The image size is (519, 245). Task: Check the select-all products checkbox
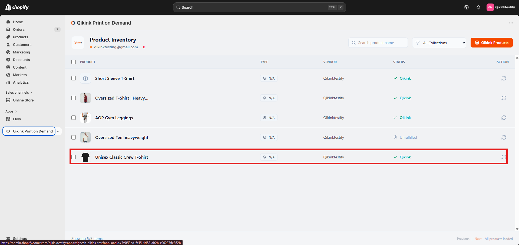point(74,62)
